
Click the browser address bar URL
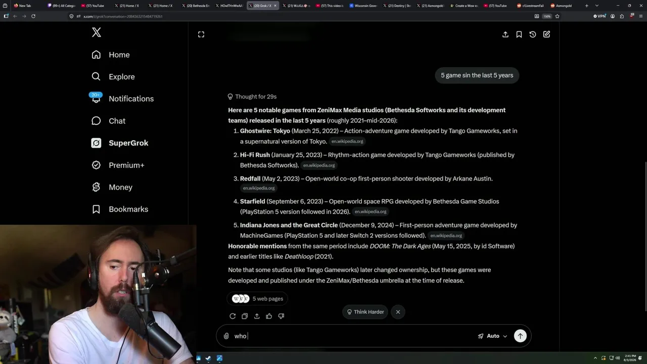coord(123,16)
